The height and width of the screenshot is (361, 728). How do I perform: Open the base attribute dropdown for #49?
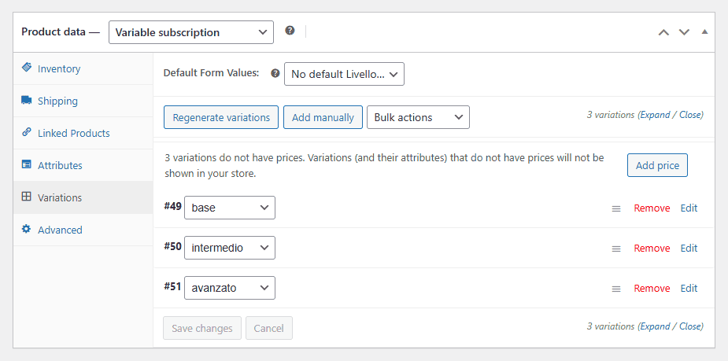[230, 208]
